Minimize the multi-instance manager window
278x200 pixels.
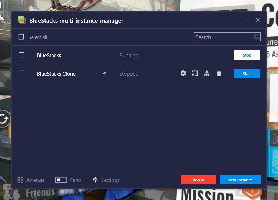click(x=246, y=20)
